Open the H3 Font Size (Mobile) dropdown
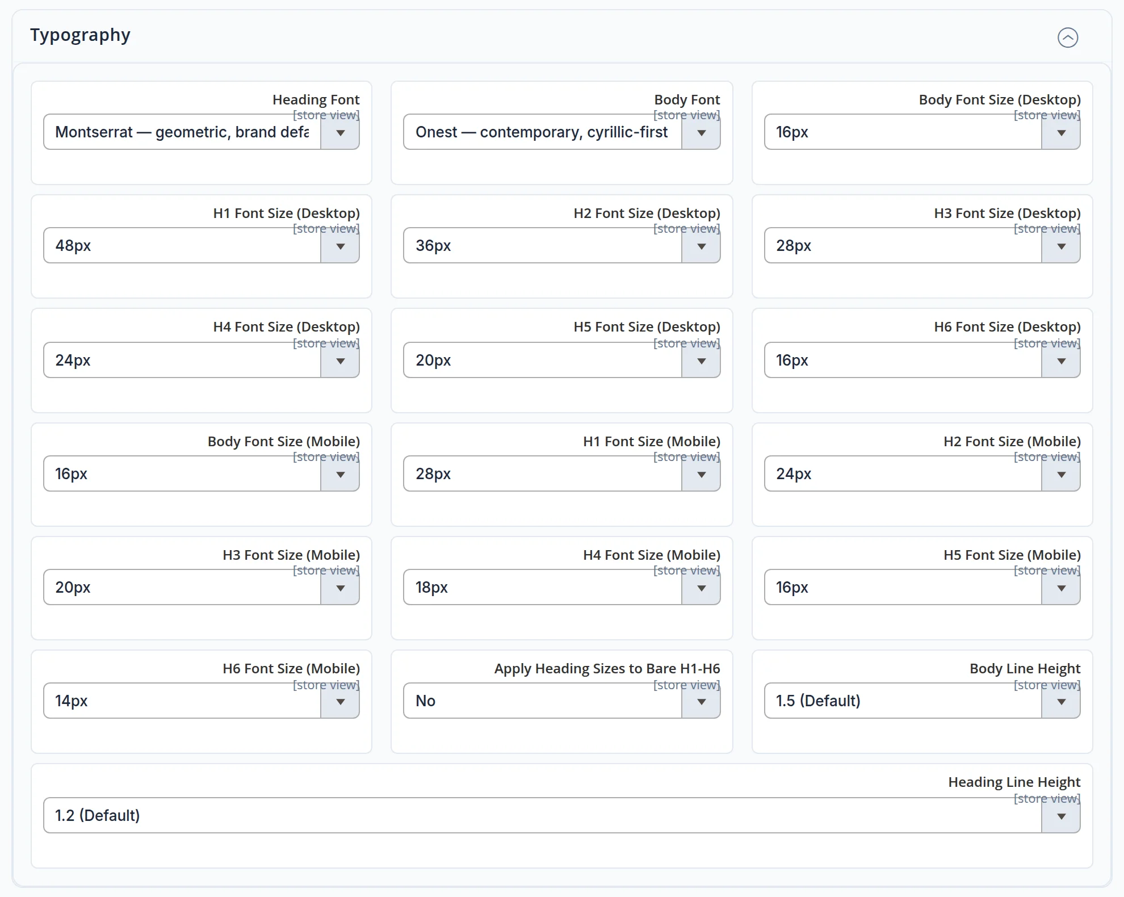 (202, 587)
